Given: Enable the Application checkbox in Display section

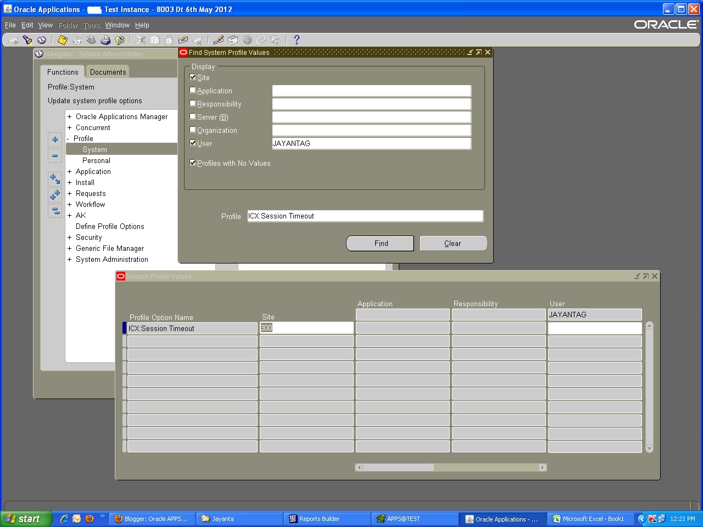Looking at the screenshot, I should point(193,90).
